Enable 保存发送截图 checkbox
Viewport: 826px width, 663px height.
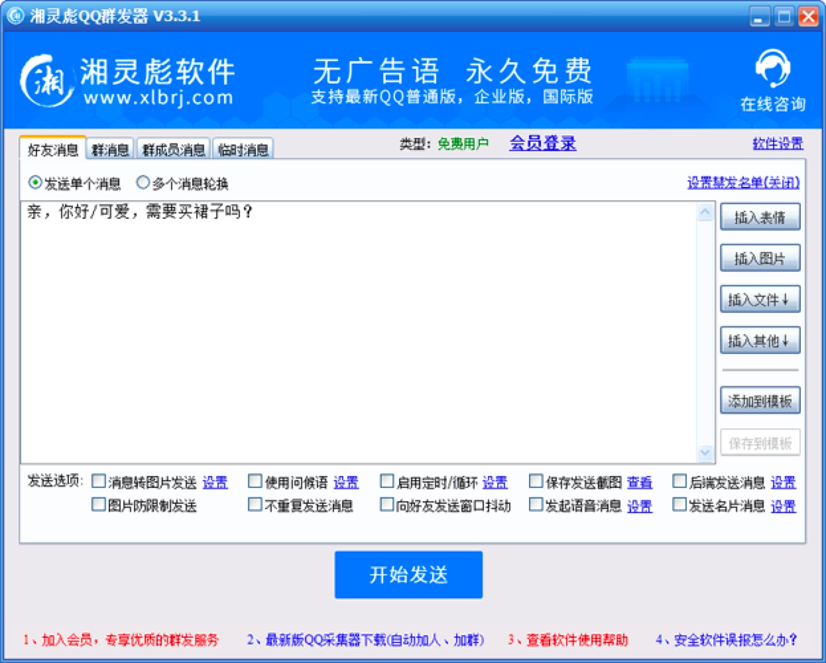[536, 481]
